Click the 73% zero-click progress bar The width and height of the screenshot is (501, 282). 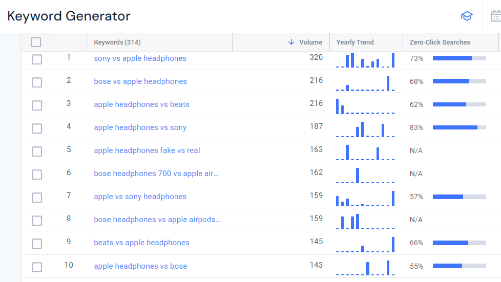pos(460,58)
